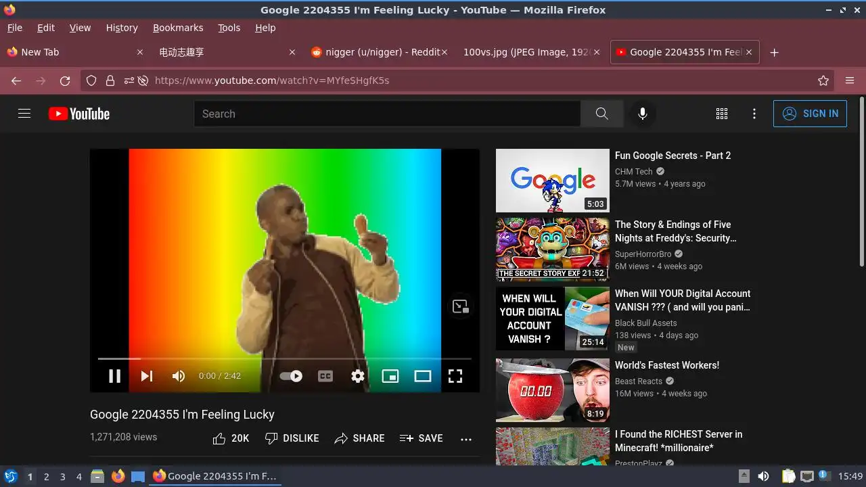Visit CHM Tech channel
This screenshot has width=866, height=487.
633,172
